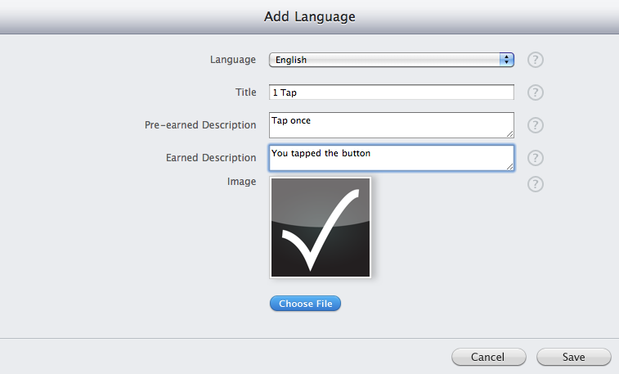
Task: Open help for the Language field
Action: pyautogui.click(x=536, y=60)
